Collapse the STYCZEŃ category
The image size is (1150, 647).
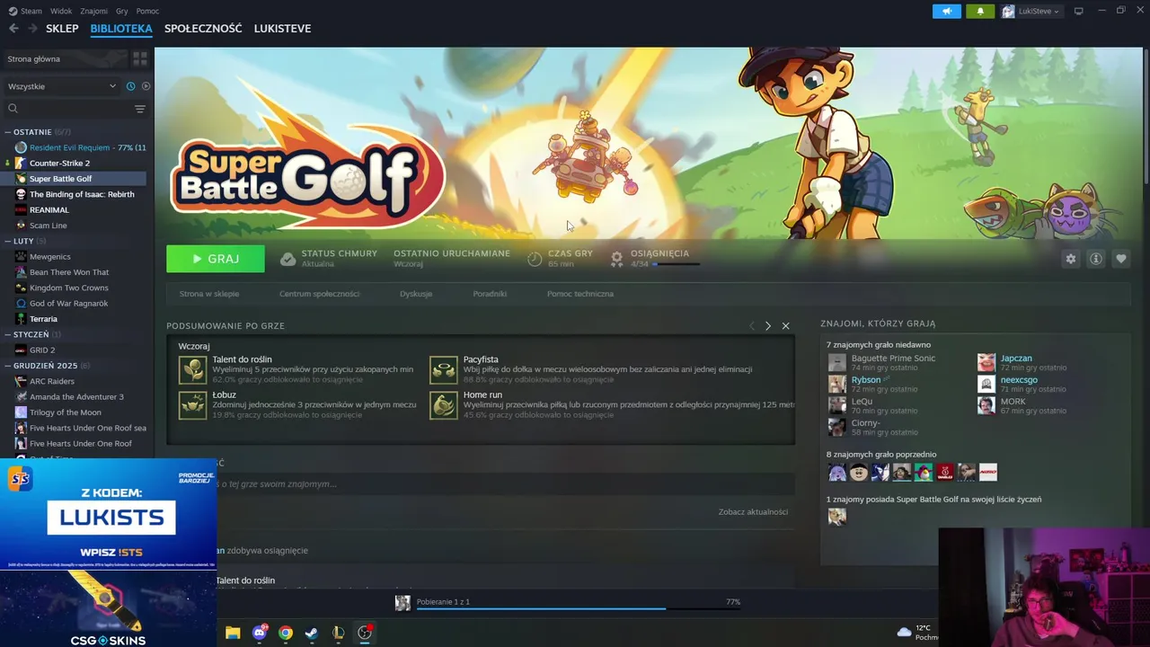(31, 334)
